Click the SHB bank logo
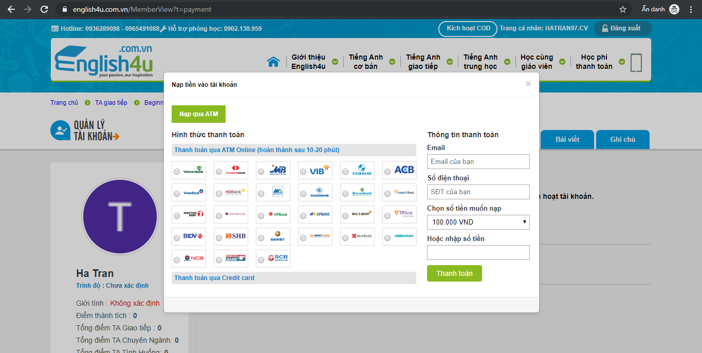The image size is (702, 353). pos(236,236)
